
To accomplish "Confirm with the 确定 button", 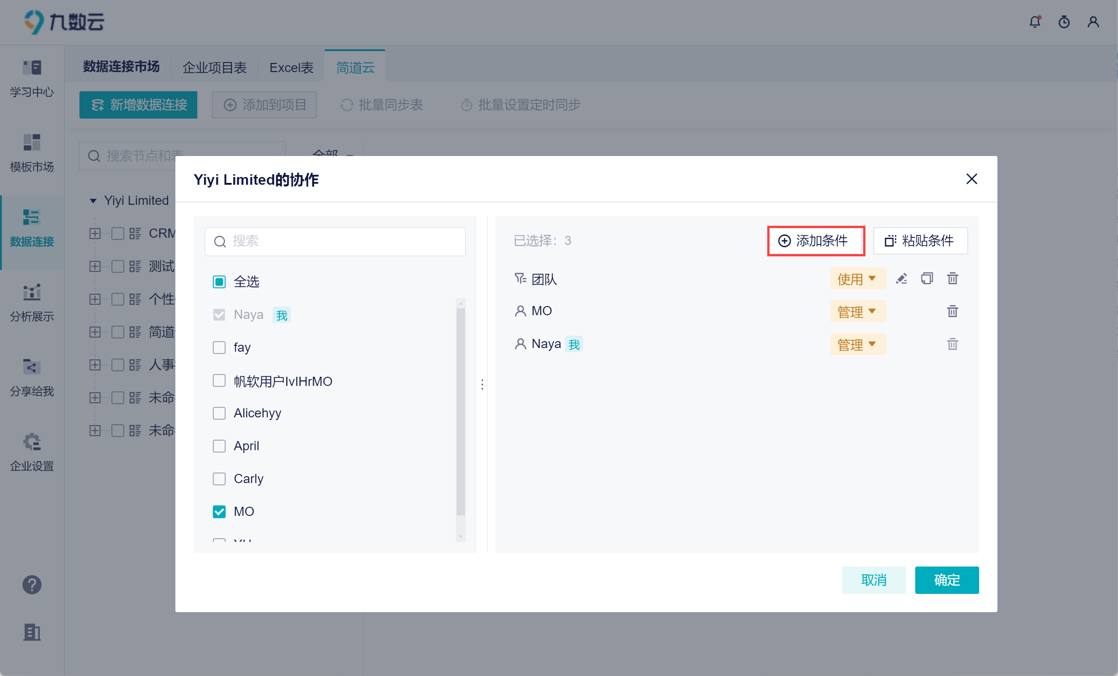I will pyautogui.click(x=946, y=580).
